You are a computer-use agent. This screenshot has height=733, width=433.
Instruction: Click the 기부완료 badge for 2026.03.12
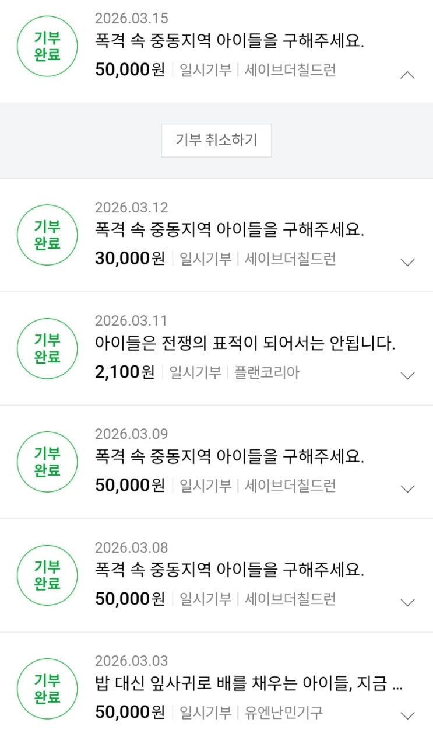(x=47, y=235)
